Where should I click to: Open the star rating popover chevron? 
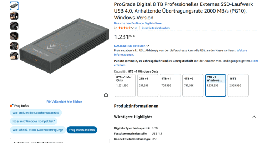132,28
